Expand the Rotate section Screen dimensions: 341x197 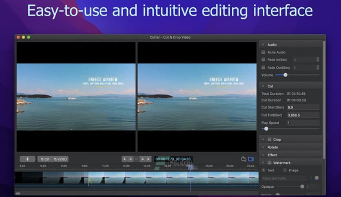(263, 147)
